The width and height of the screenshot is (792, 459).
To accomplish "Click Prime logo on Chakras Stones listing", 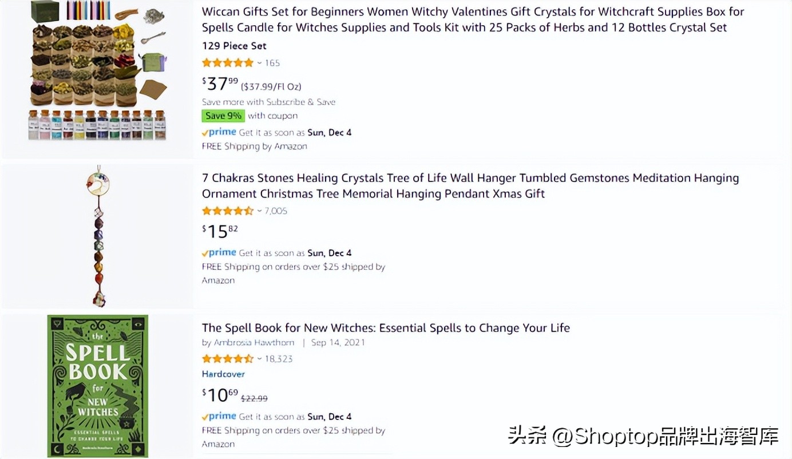I will click(x=219, y=253).
